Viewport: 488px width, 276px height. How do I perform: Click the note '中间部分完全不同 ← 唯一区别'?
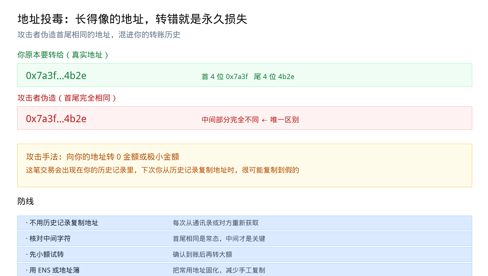pyautogui.click(x=250, y=120)
